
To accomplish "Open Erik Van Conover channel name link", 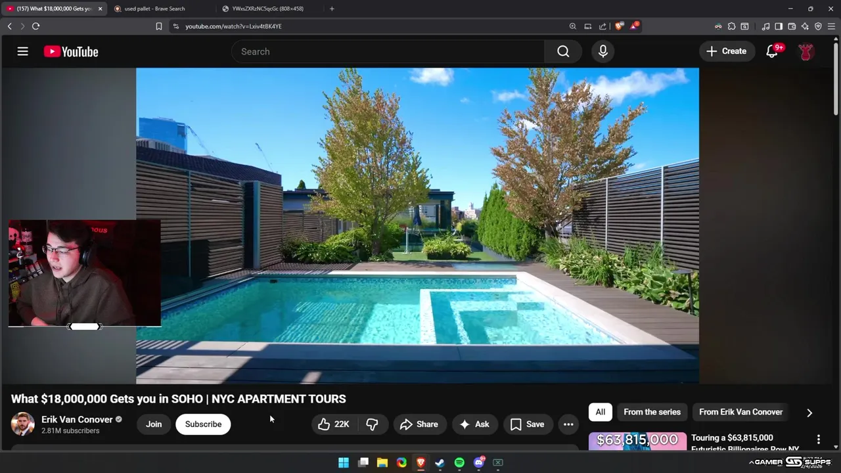I will 77,419.
